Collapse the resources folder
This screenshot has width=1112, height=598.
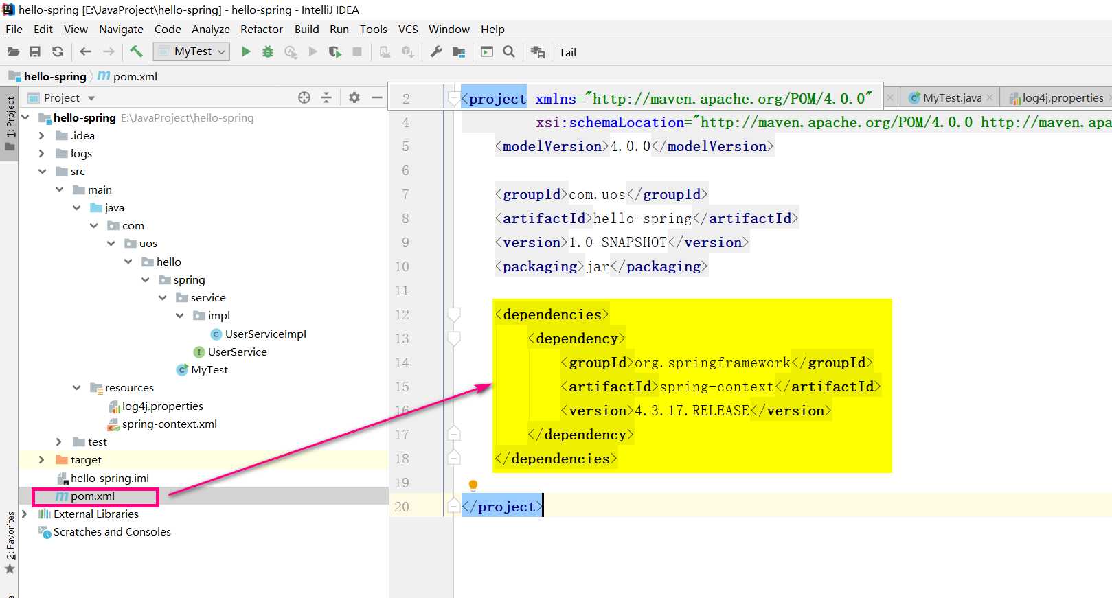coord(76,387)
